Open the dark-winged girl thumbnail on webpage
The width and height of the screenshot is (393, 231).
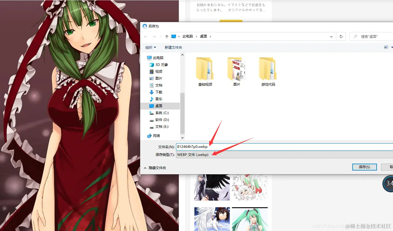pyautogui.click(x=212, y=187)
